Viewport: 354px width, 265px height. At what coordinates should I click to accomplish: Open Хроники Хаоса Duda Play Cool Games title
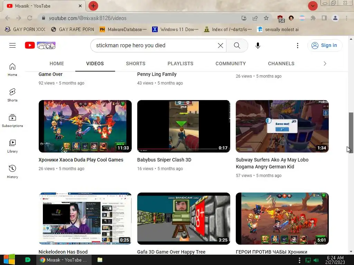(x=81, y=160)
